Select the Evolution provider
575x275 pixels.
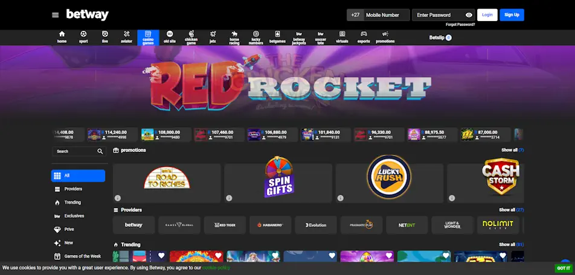point(316,225)
